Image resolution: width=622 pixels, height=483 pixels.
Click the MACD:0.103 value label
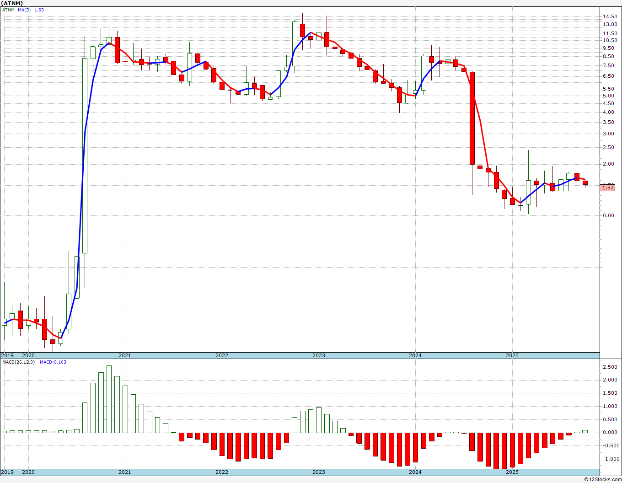click(53, 362)
